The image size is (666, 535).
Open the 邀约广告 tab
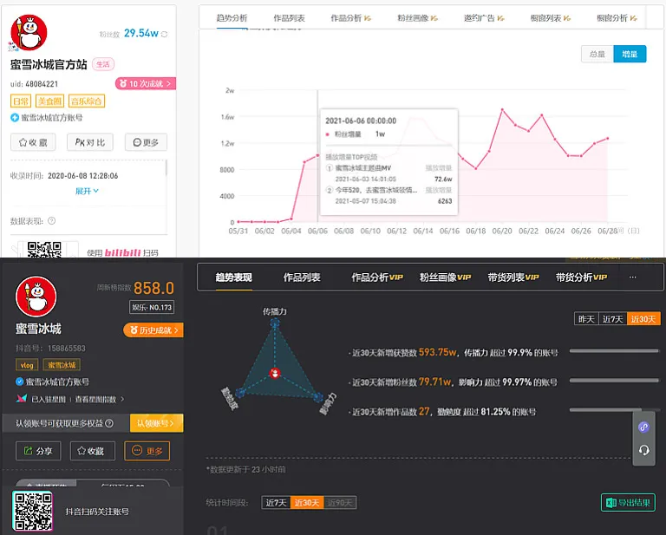click(484, 18)
